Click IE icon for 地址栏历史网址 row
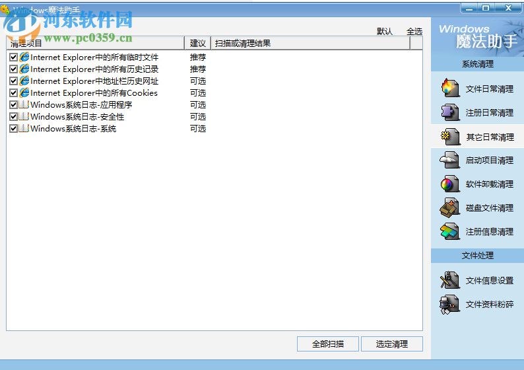This screenshot has height=370, width=524. pyautogui.click(x=24, y=81)
